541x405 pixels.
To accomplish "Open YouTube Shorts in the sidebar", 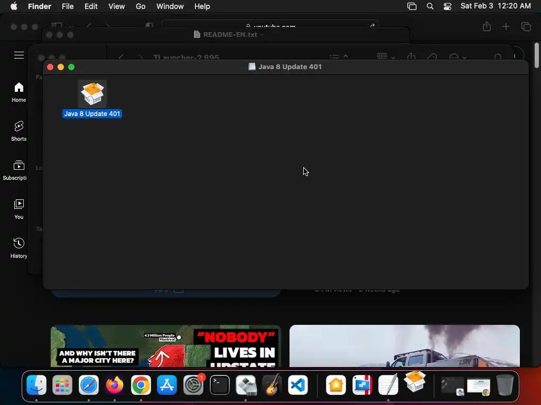I will [18, 131].
